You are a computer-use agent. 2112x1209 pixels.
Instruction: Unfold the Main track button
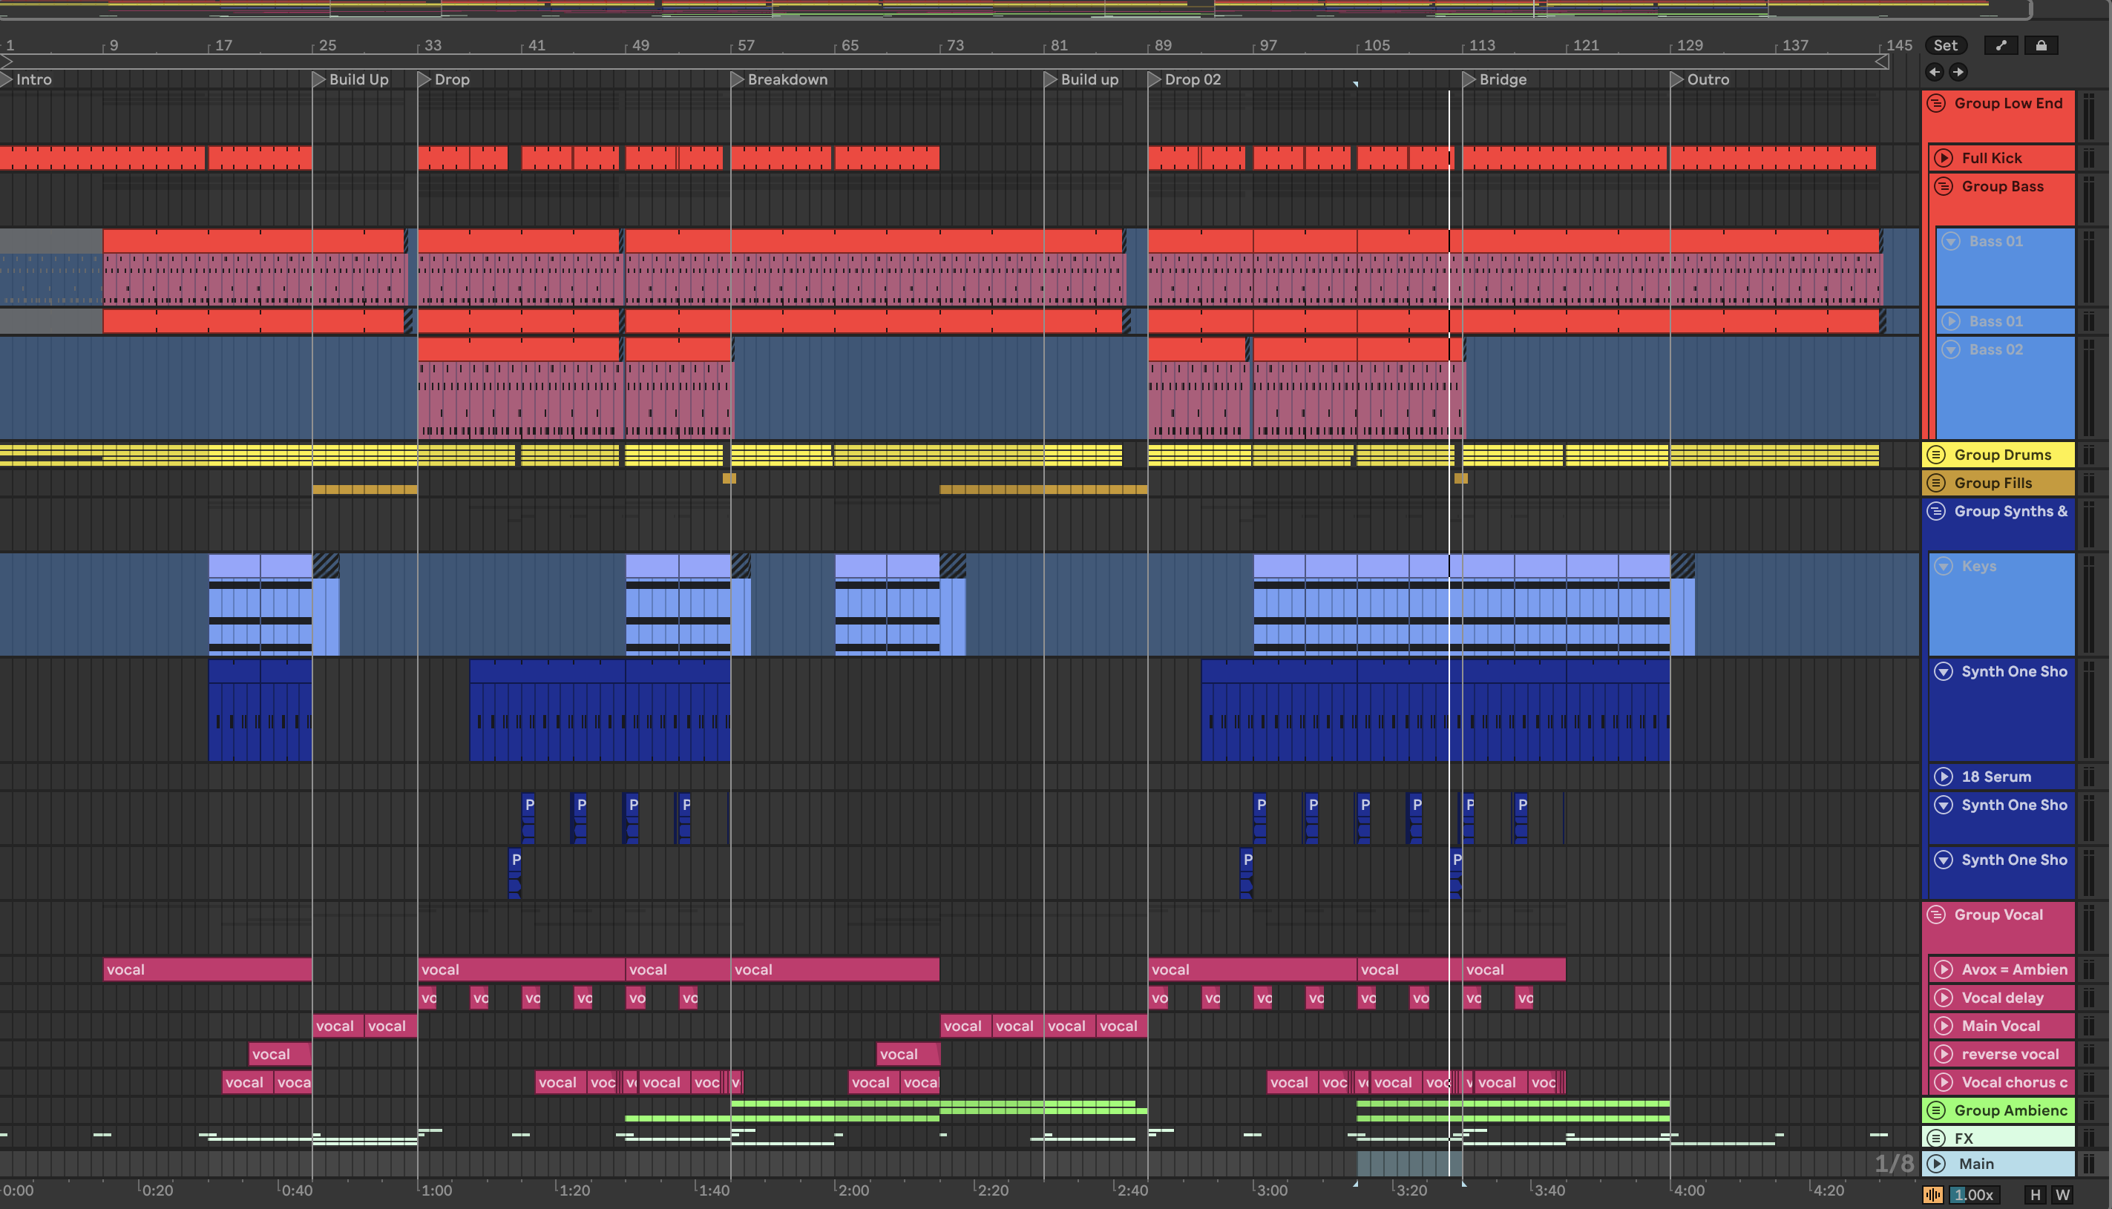[1936, 1164]
